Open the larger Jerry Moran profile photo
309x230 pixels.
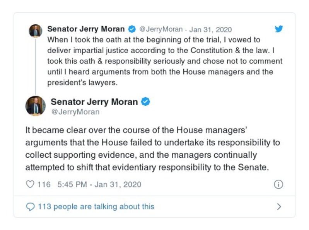click(35, 106)
